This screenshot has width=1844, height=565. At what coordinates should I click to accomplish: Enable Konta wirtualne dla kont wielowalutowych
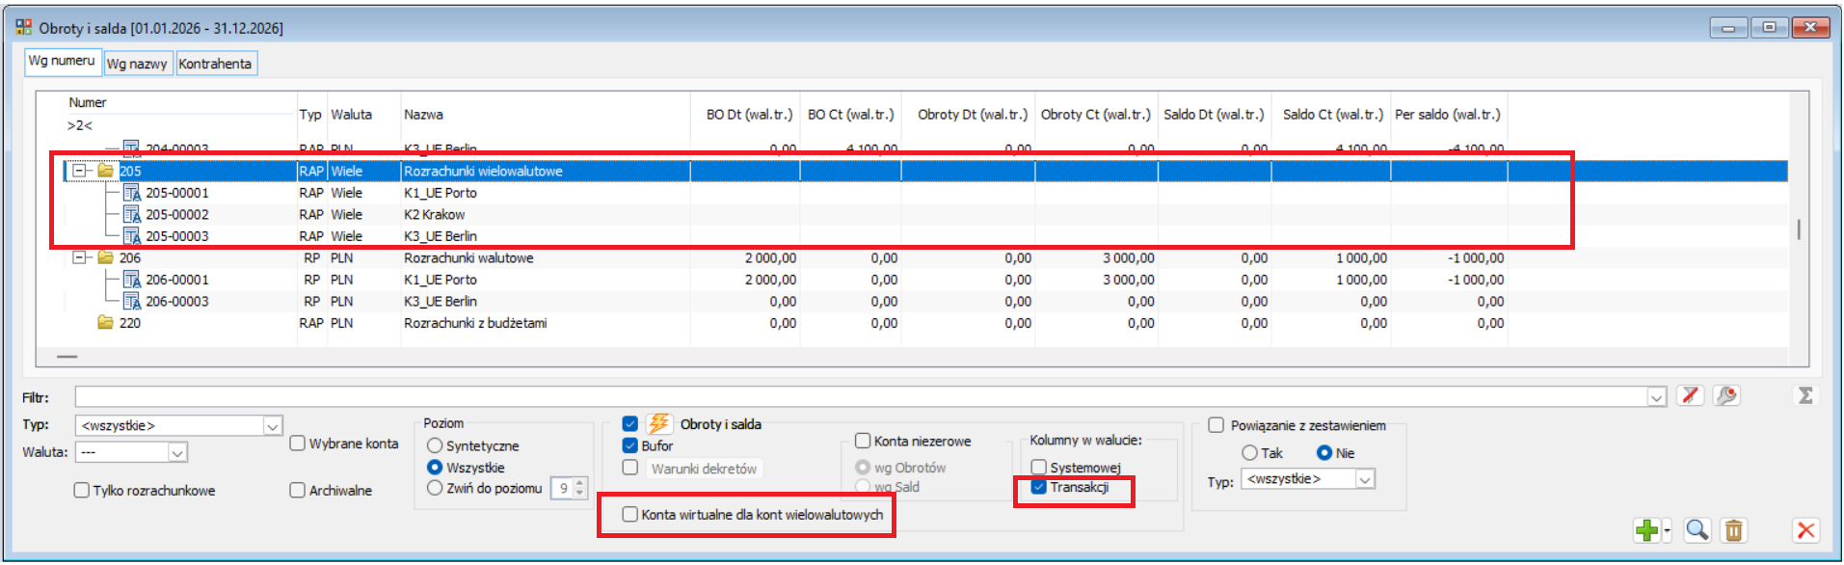630,515
